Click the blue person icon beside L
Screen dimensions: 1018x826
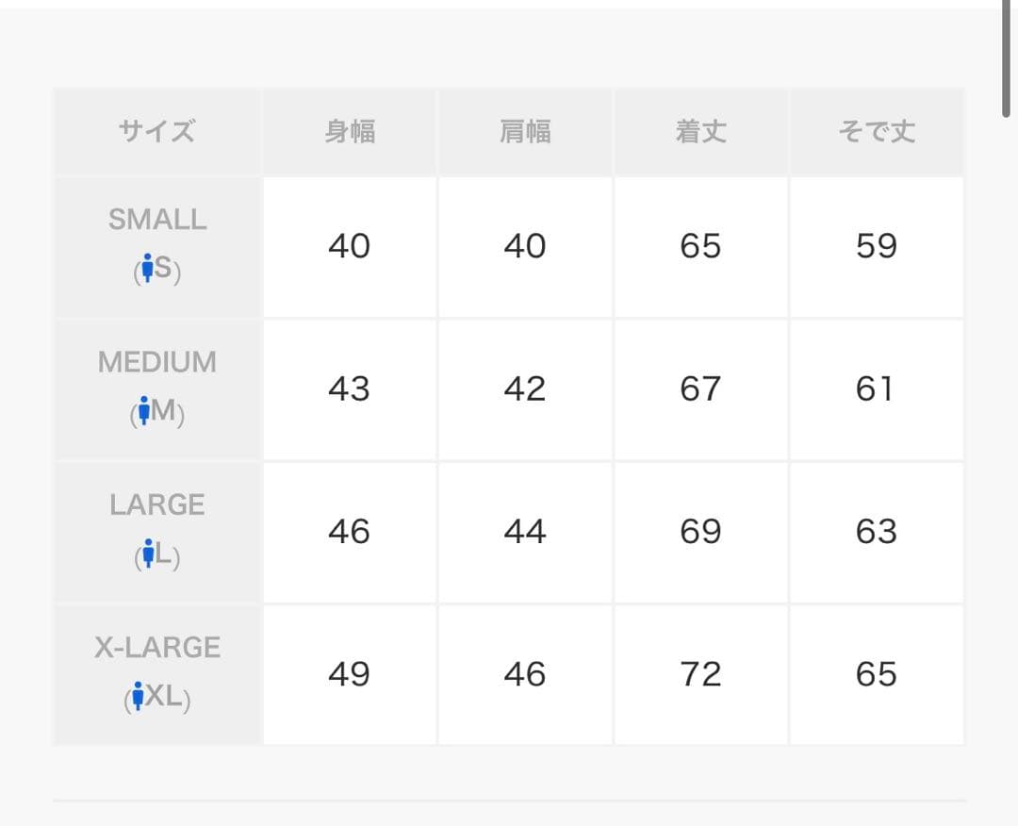[149, 553]
